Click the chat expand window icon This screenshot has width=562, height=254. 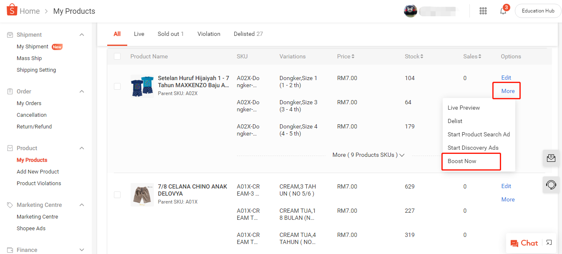tap(549, 243)
